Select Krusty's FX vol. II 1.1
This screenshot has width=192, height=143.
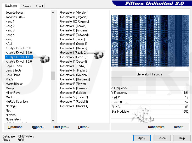click(x=19, y=57)
